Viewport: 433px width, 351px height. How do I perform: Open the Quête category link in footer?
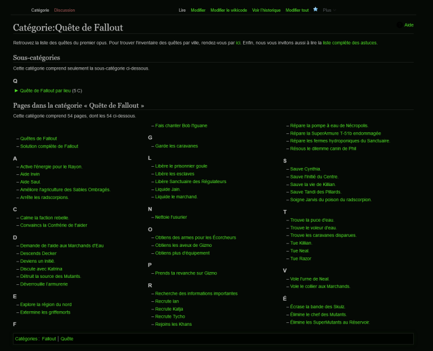[67, 339]
